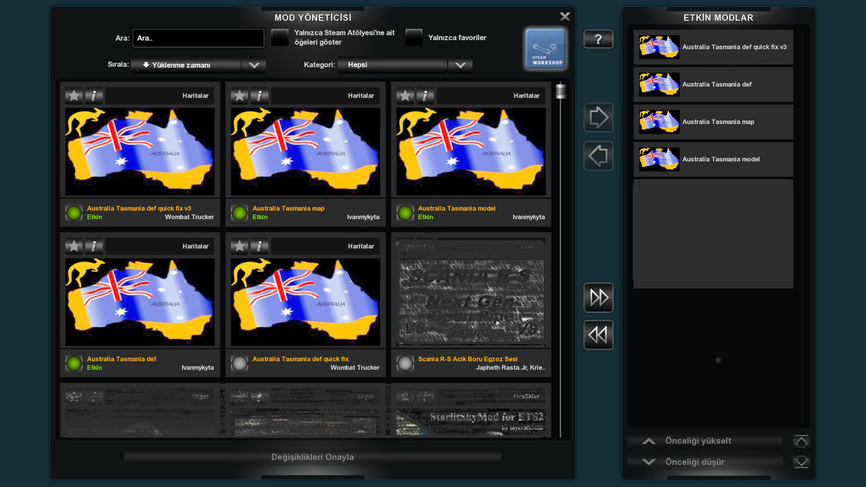Toggle active light of Australia Tasmania map
The height and width of the screenshot is (487, 866).
[240, 213]
